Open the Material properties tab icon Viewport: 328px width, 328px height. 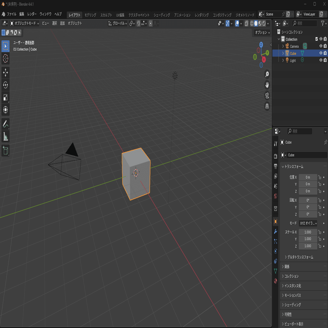pos(276,281)
